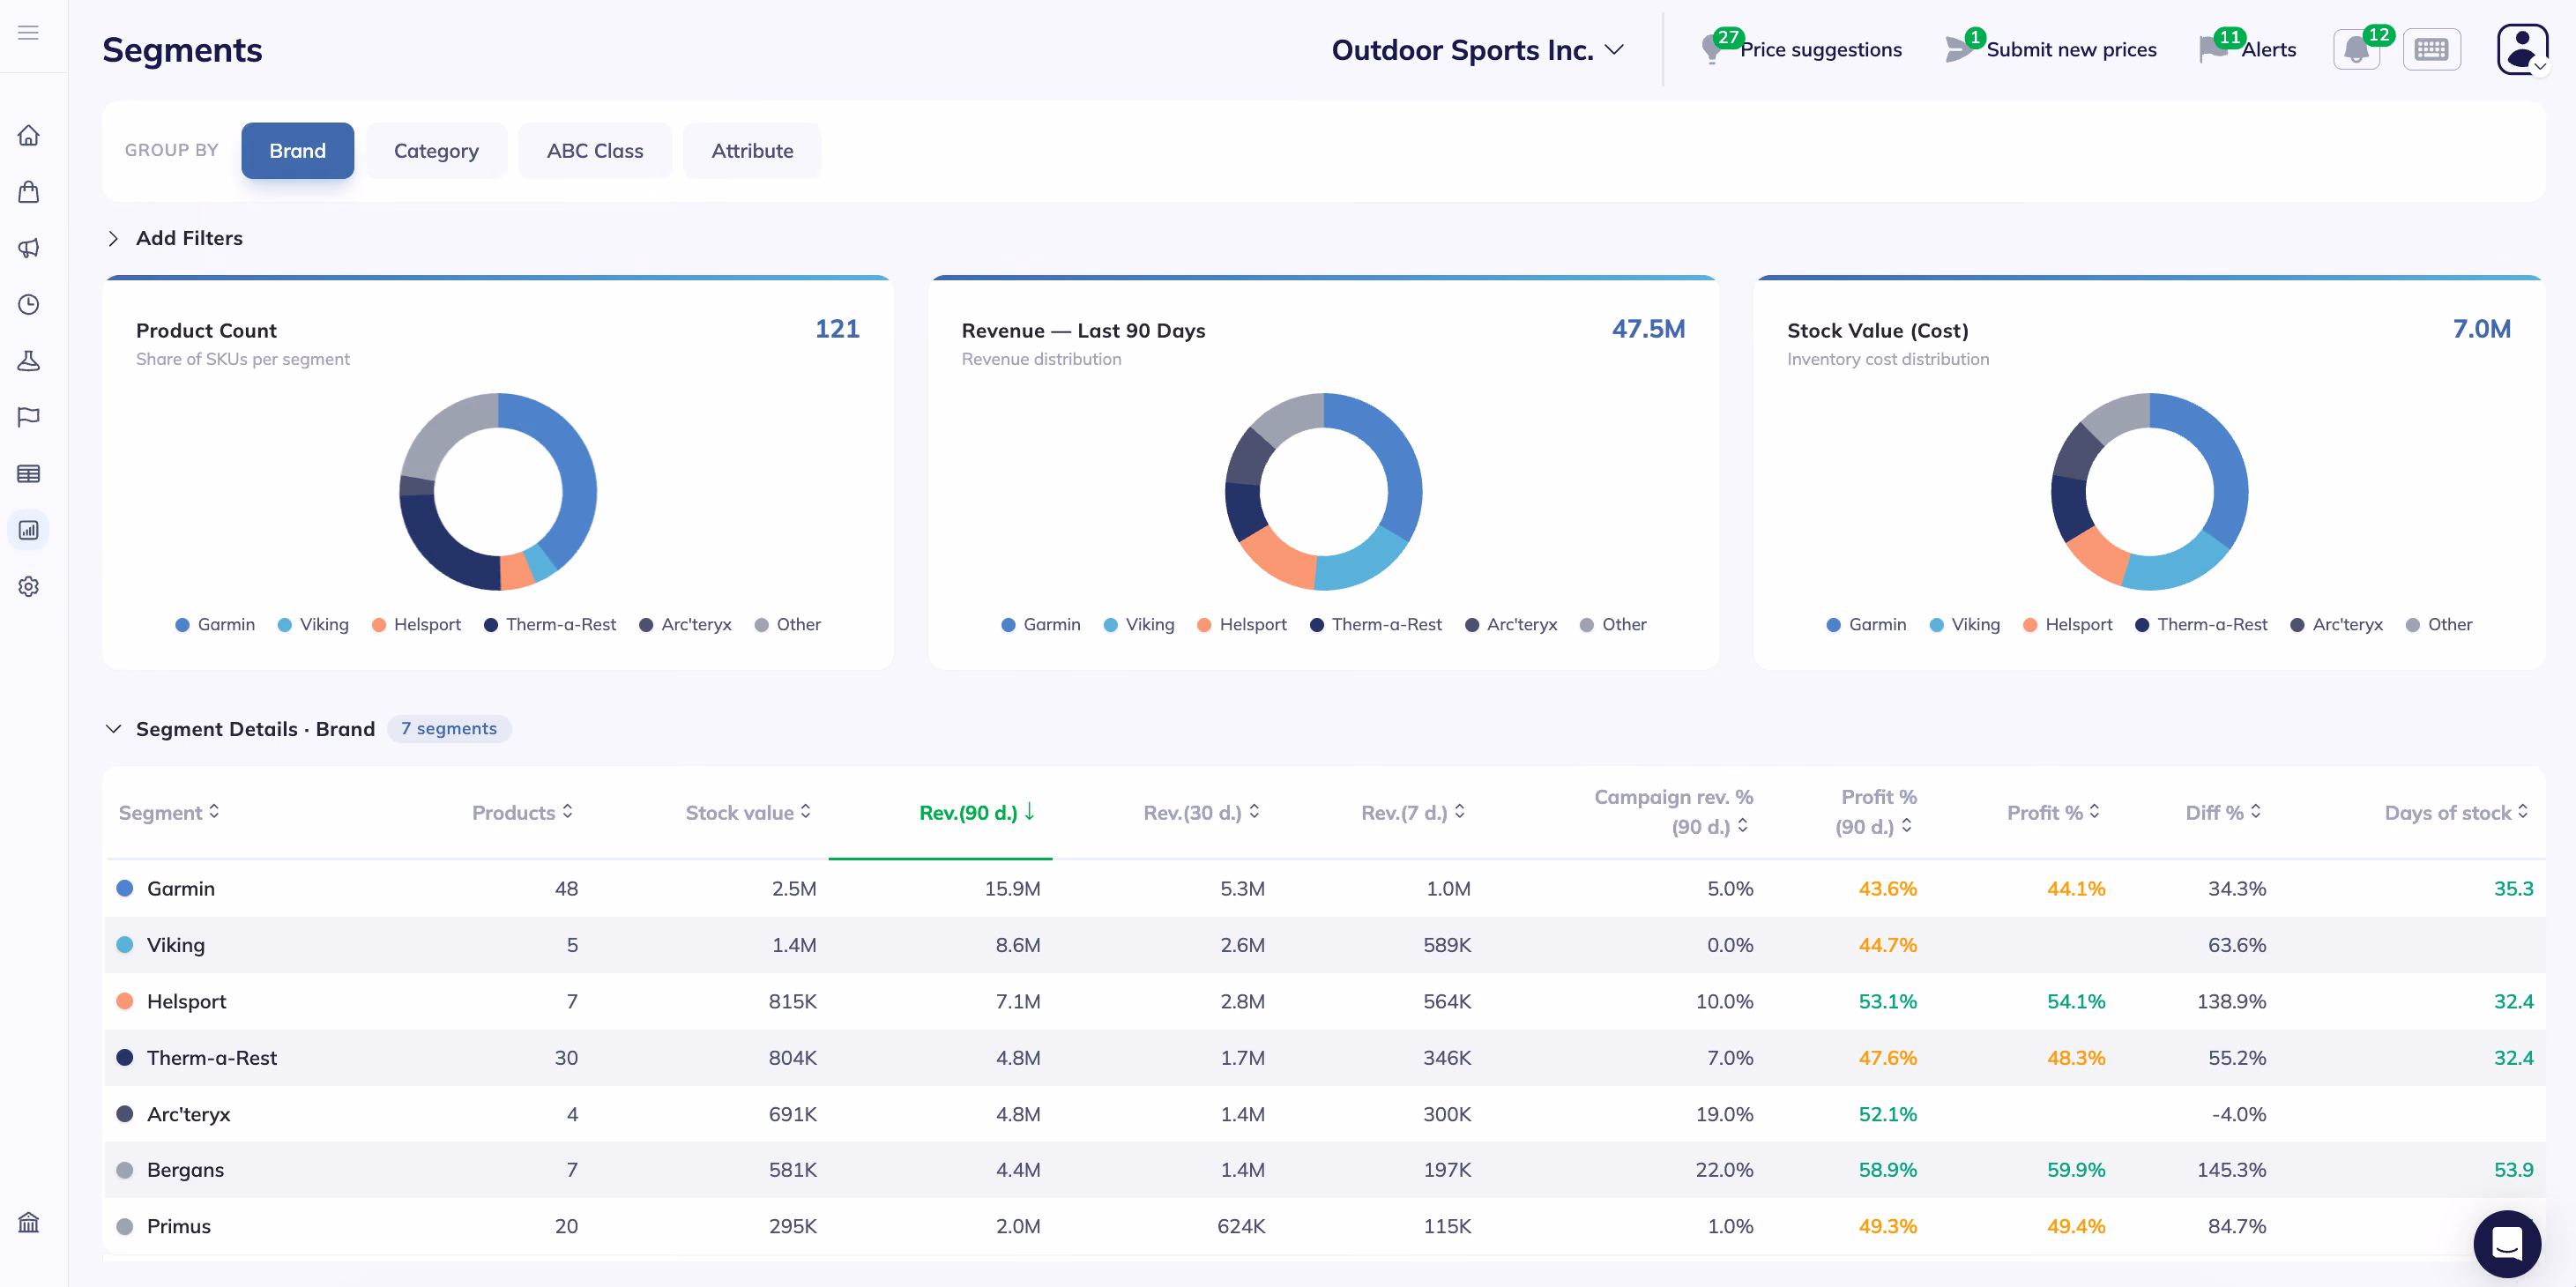Toggle Garmin in Product Count legend

point(215,625)
